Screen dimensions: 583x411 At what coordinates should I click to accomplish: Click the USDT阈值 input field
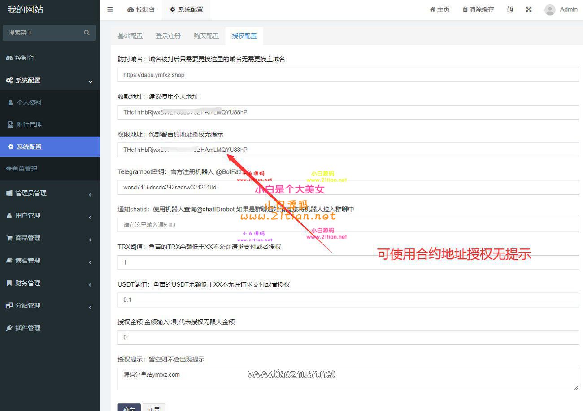pyautogui.click(x=348, y=300)
